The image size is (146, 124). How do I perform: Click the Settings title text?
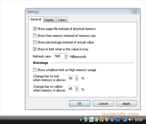point(33,12)
